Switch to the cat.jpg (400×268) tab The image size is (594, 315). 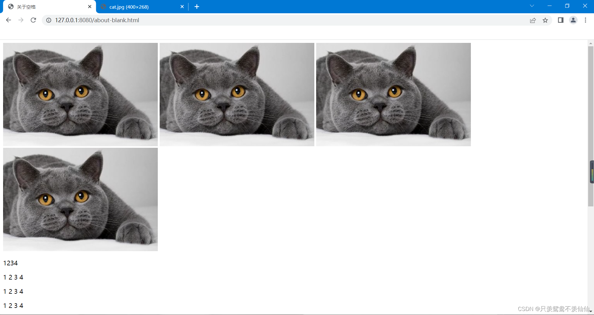click(142, 7)
